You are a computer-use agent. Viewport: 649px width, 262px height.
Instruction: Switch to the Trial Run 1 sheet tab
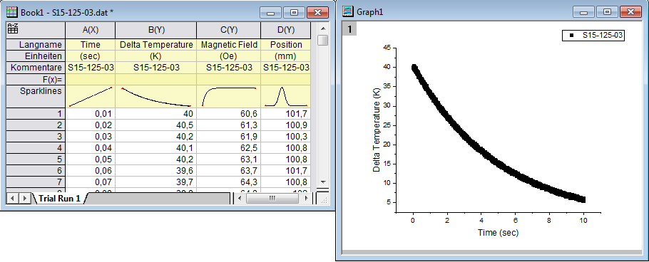pos(59,199)
